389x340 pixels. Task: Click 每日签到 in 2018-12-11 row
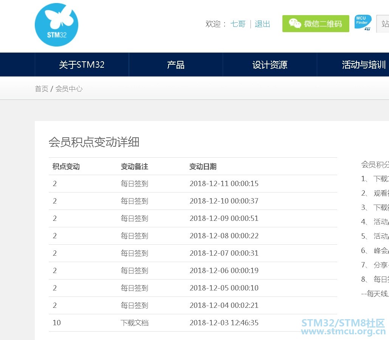(135, 184)
